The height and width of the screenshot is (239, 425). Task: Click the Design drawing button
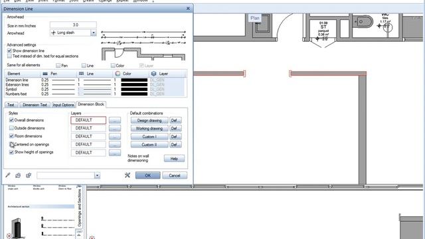(149, 120)
